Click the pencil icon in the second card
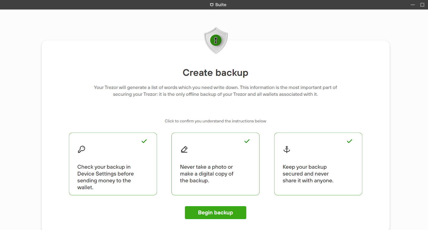 pyautogui.click(x=184, y=149)
